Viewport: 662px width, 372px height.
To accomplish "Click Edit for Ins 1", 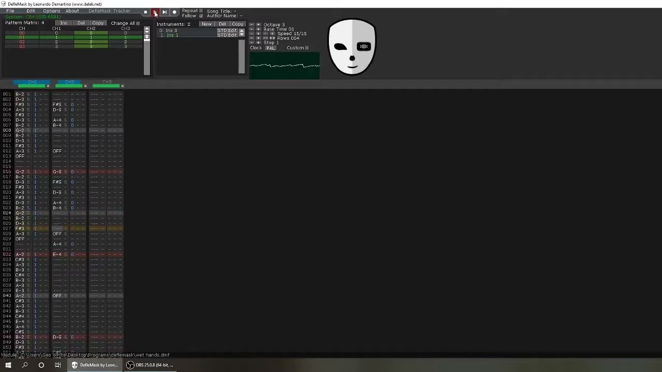I will 232,35.
